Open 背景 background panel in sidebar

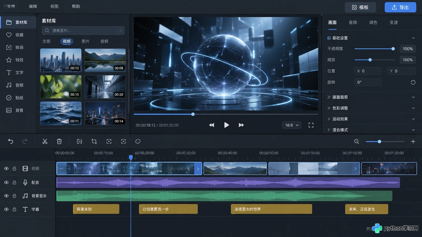point(18,110)
